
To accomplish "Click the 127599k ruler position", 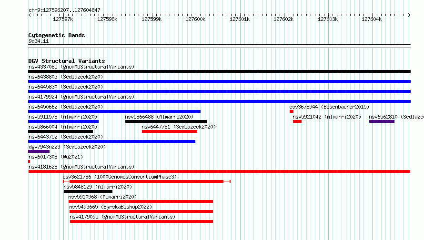I will pos(151,19).
